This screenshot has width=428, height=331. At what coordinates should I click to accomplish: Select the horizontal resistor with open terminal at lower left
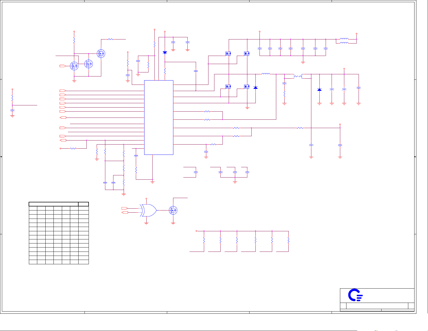73,148
